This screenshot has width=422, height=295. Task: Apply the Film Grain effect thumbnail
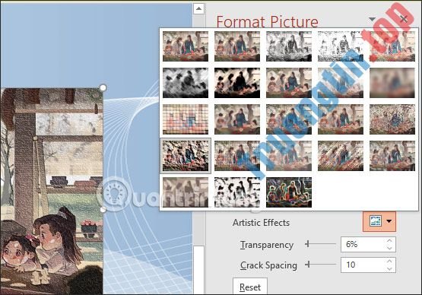point(289,119)
